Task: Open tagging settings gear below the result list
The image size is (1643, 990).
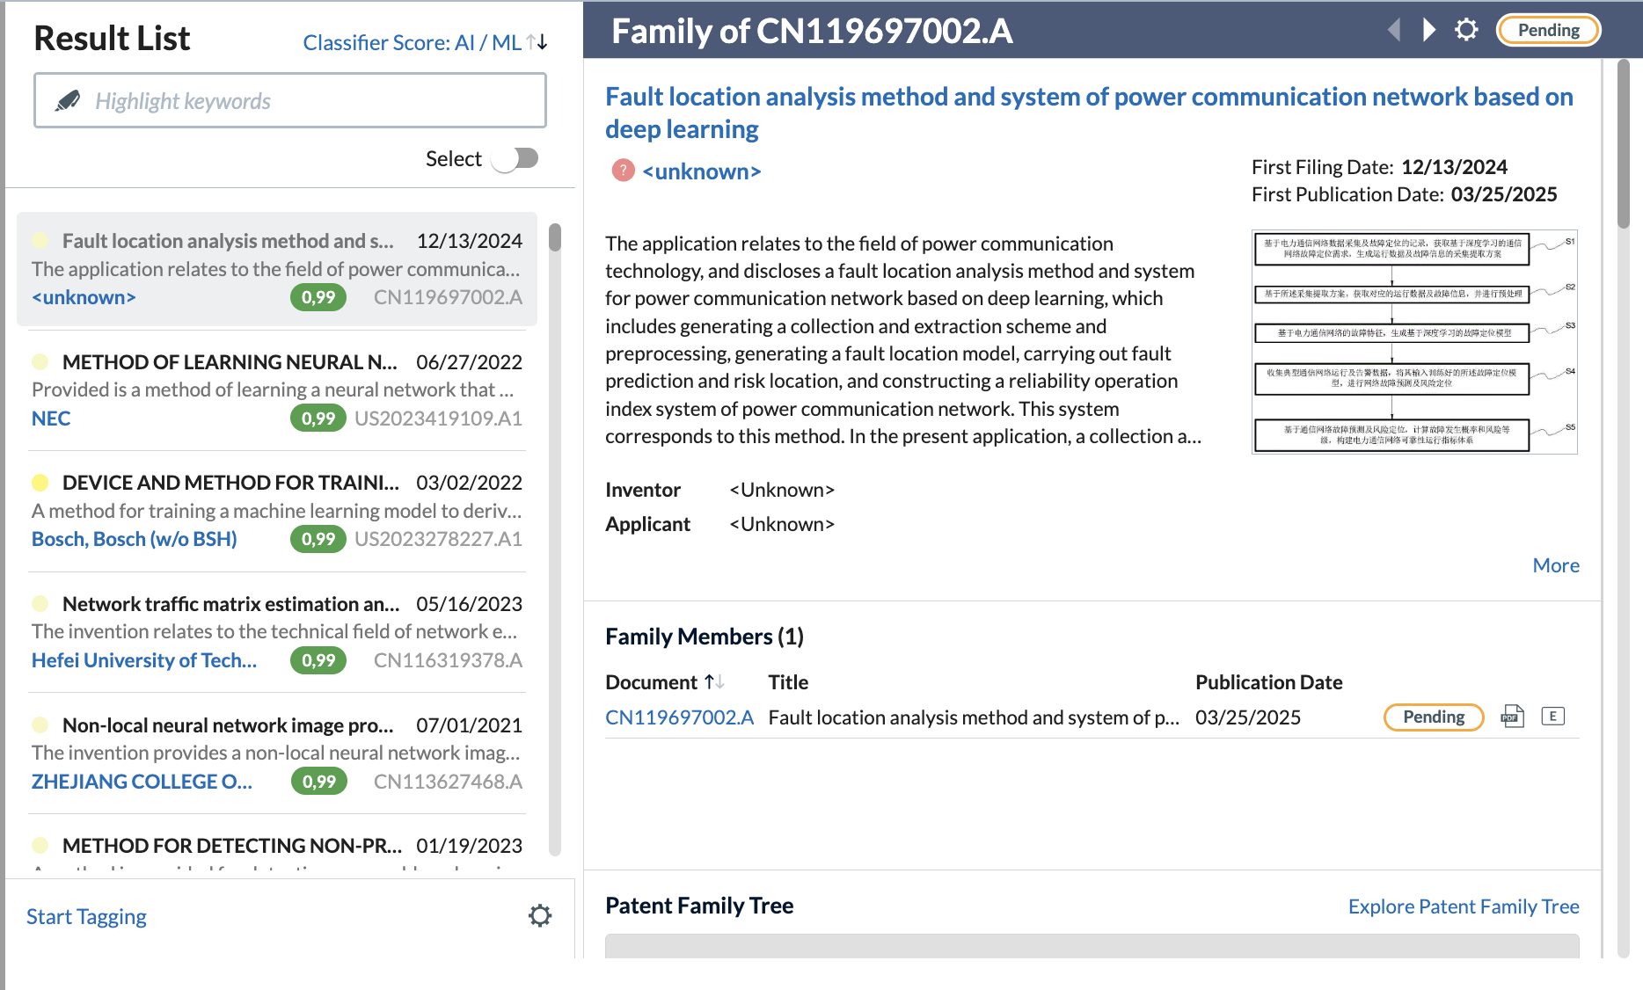Action: 540,915
